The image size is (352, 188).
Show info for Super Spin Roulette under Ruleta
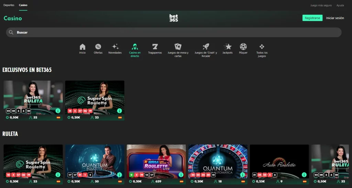tap(58, 175)
